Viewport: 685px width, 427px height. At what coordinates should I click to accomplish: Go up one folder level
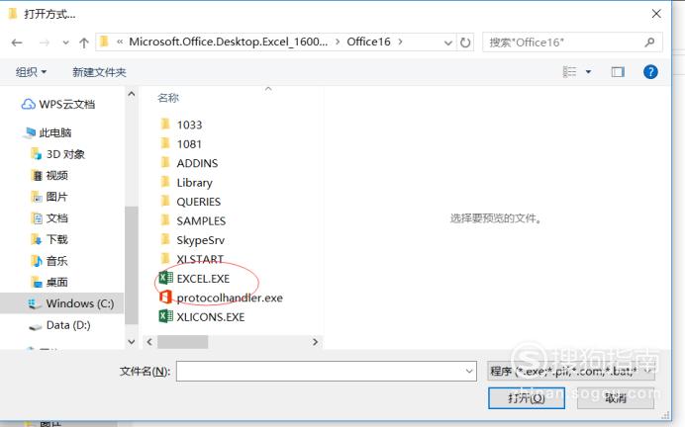(x=84, y=43)
